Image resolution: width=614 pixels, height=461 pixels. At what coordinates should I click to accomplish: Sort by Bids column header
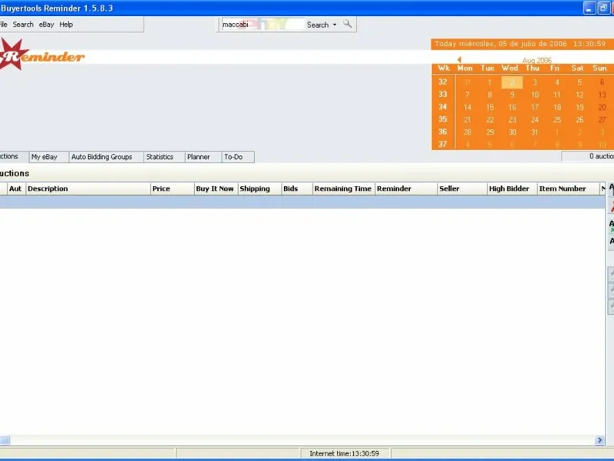pyautogui.click(x=297, y=188)
